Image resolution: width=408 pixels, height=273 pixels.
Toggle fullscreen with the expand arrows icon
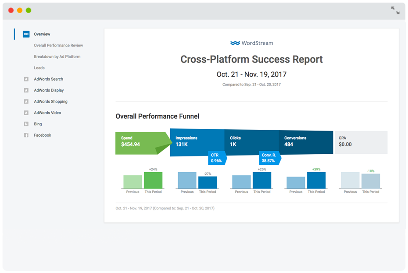pyautogui.click(x=395, y=11)
